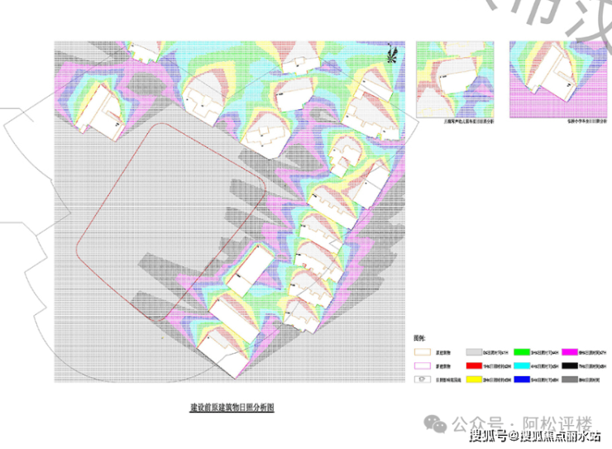Select the magenta legend color swatch
612x449 pixels.
click(x=570, y=351)
